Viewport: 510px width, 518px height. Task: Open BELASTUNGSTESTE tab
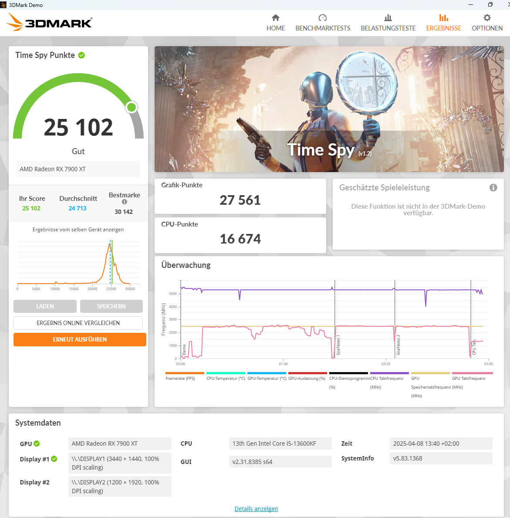[388, 23]
